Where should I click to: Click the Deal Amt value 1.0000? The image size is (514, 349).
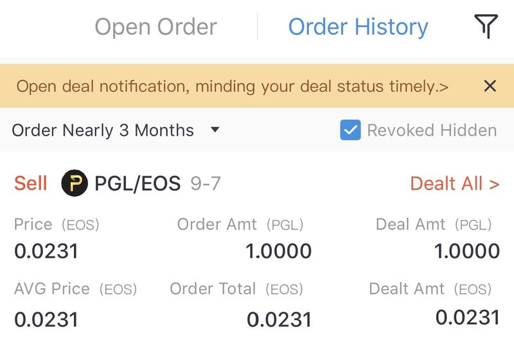click(467, 251)
